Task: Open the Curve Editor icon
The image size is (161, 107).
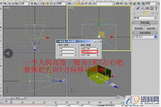Action: 131,4
